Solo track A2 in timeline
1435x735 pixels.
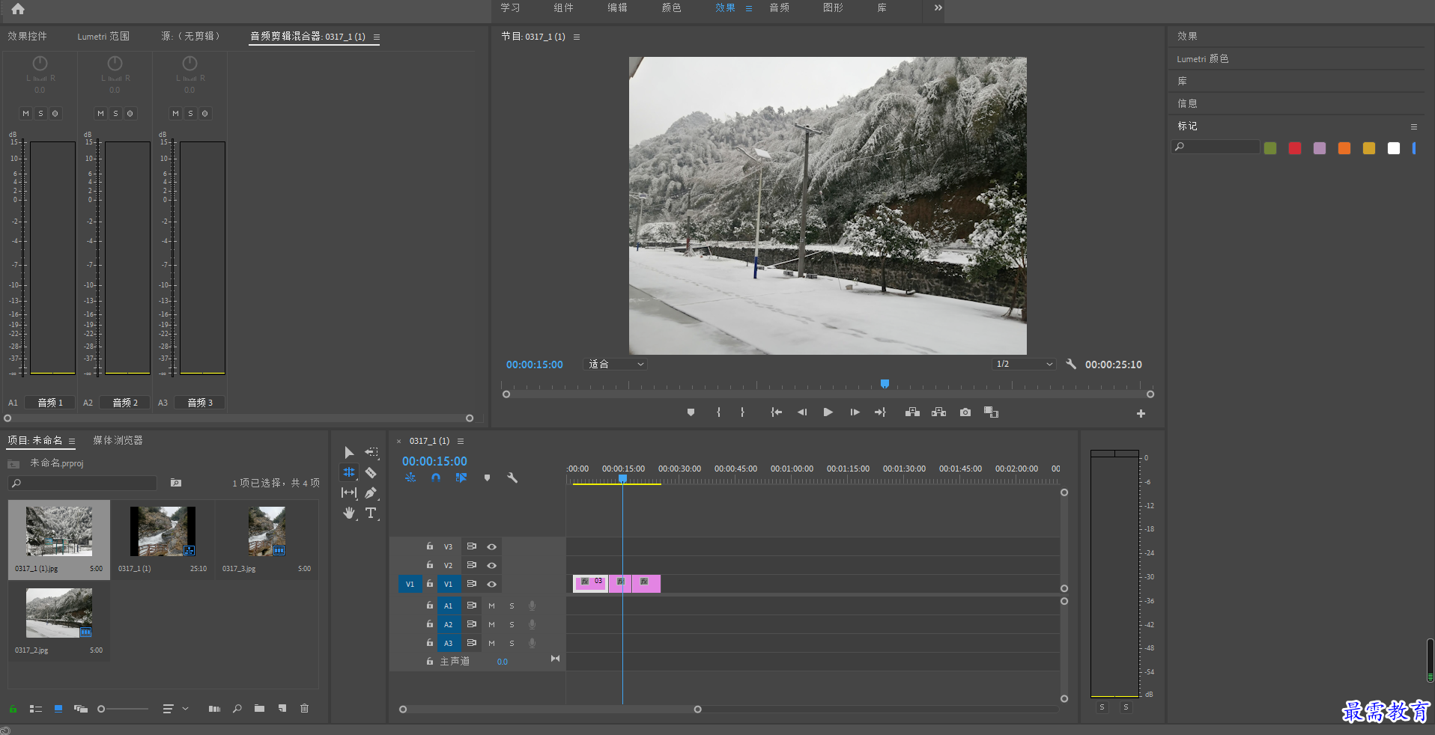(512, 624)
